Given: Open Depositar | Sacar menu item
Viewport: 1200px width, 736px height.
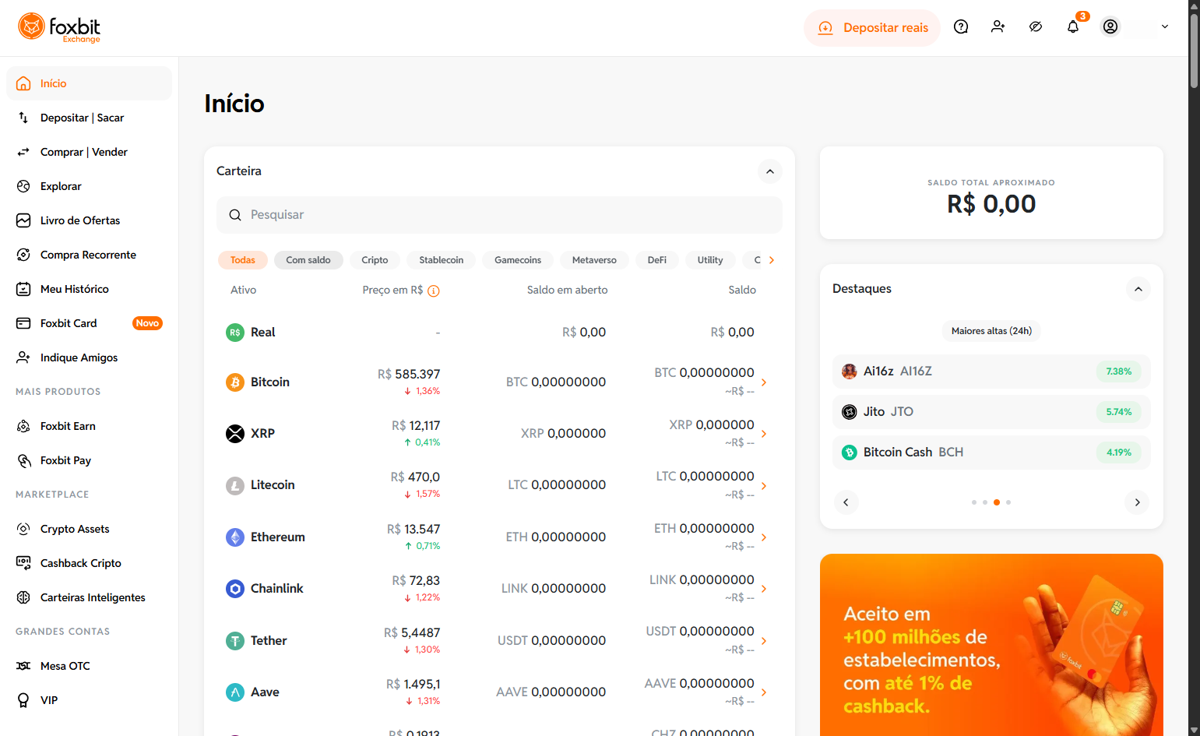Looking at the screenshot, I should 89,118.
